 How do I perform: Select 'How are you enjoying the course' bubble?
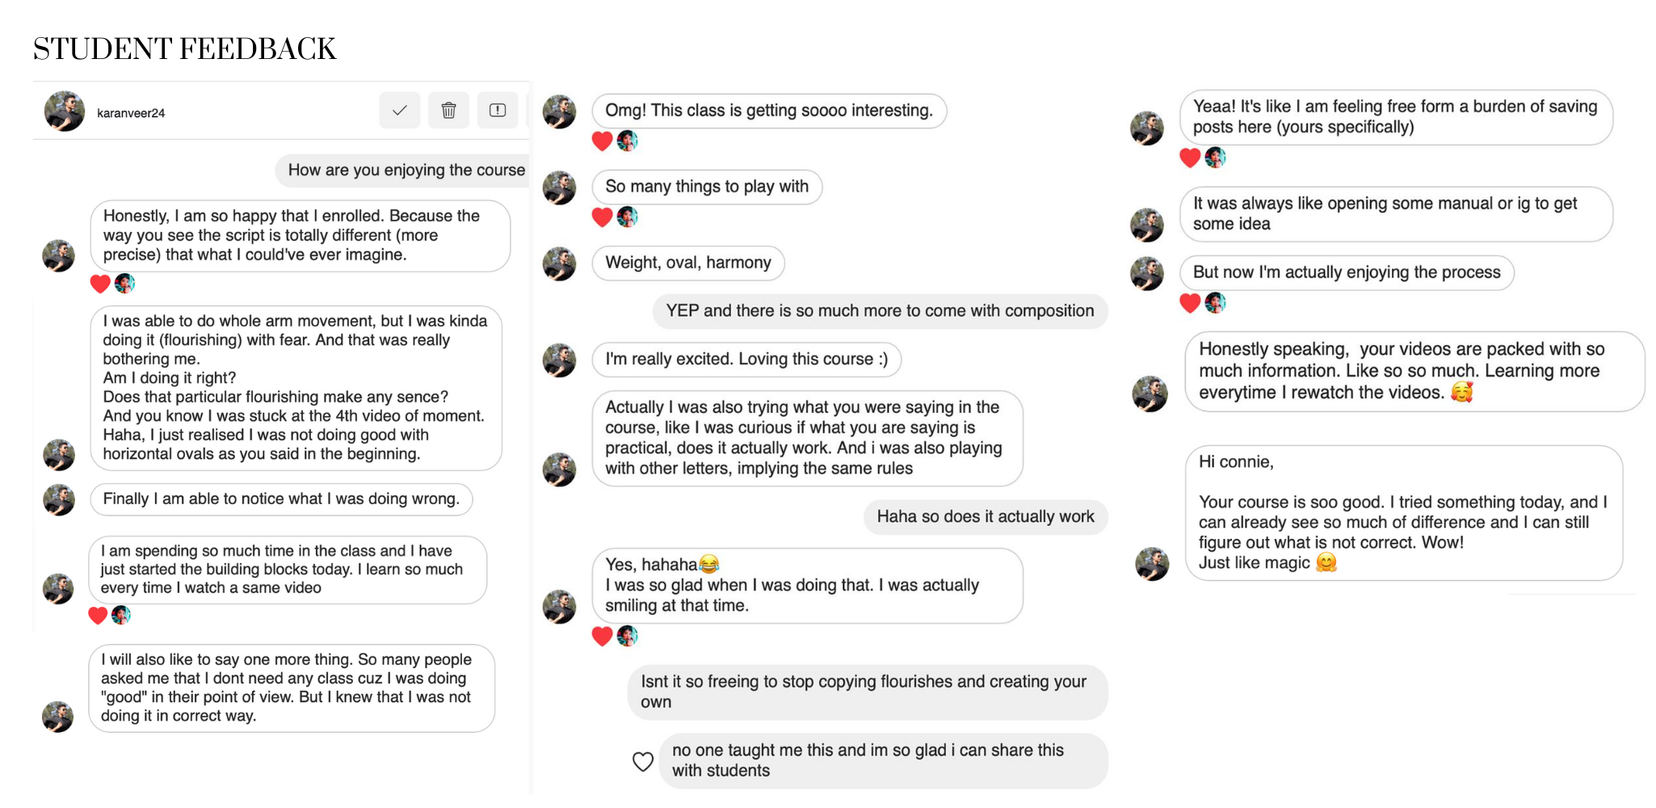(402, 170)
